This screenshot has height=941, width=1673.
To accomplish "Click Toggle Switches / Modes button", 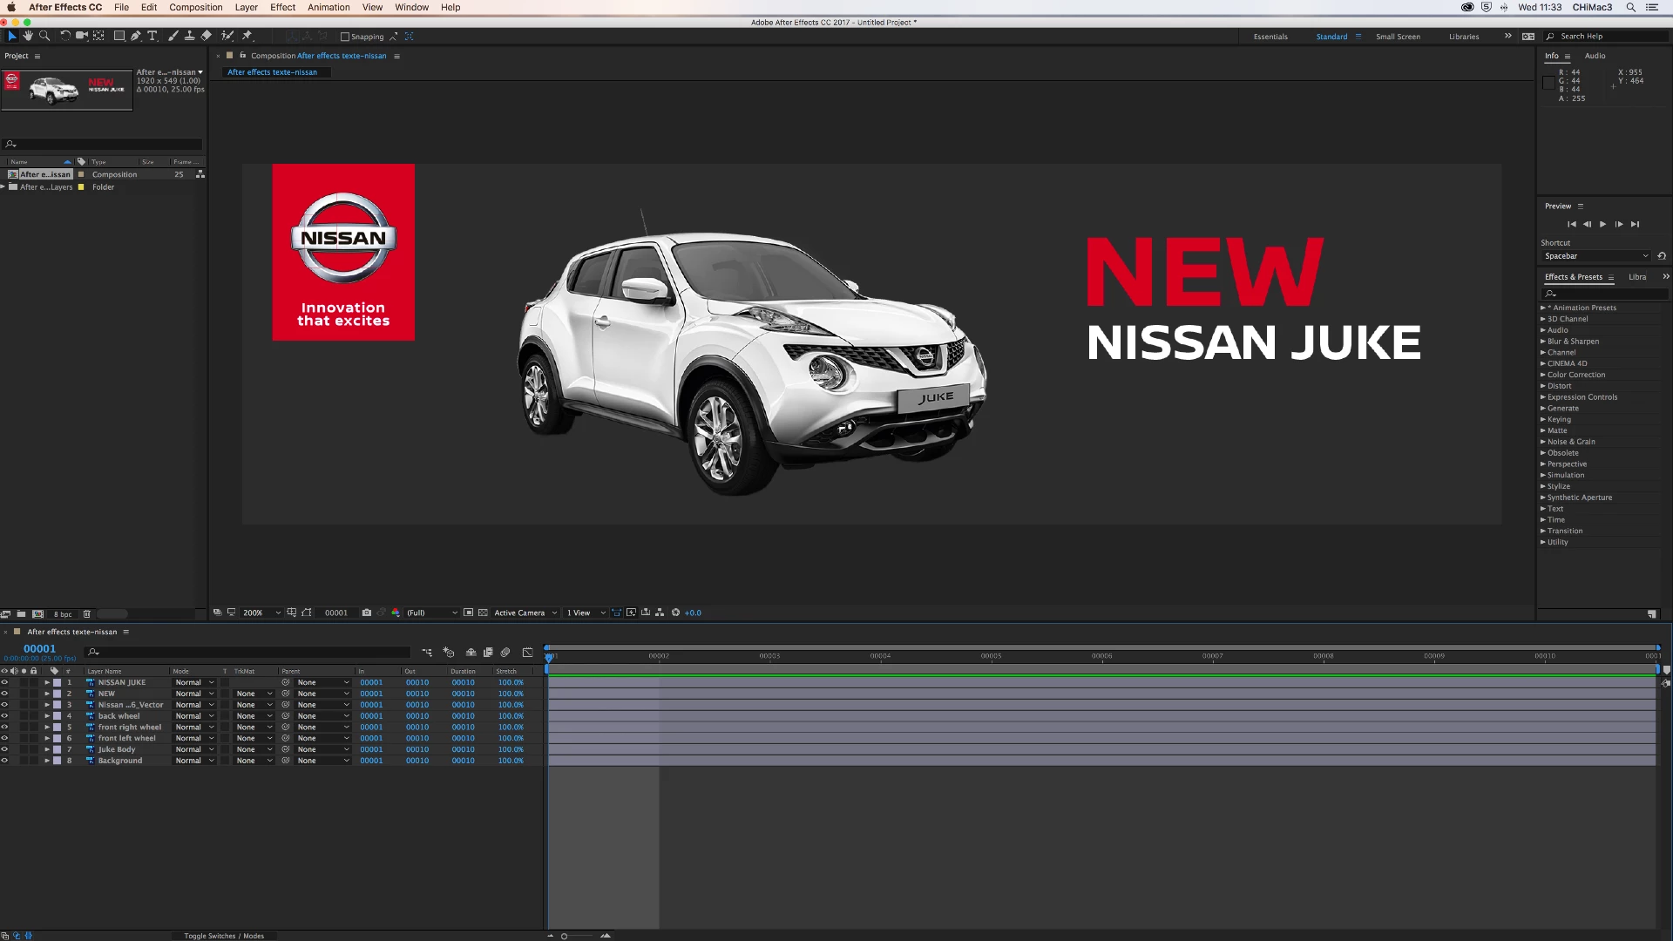I will [224, 936].
